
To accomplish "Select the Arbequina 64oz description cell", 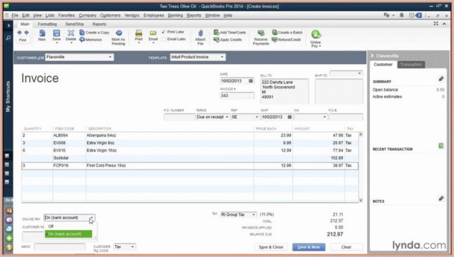I will pyautogui.click(x=170, y=135).
